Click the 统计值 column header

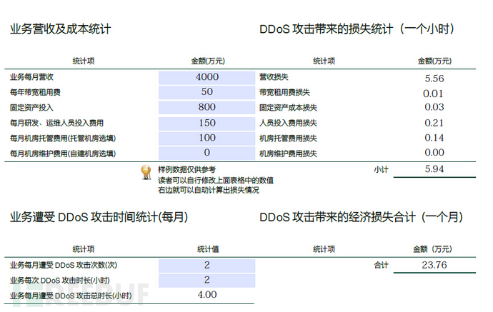[208, 249]
